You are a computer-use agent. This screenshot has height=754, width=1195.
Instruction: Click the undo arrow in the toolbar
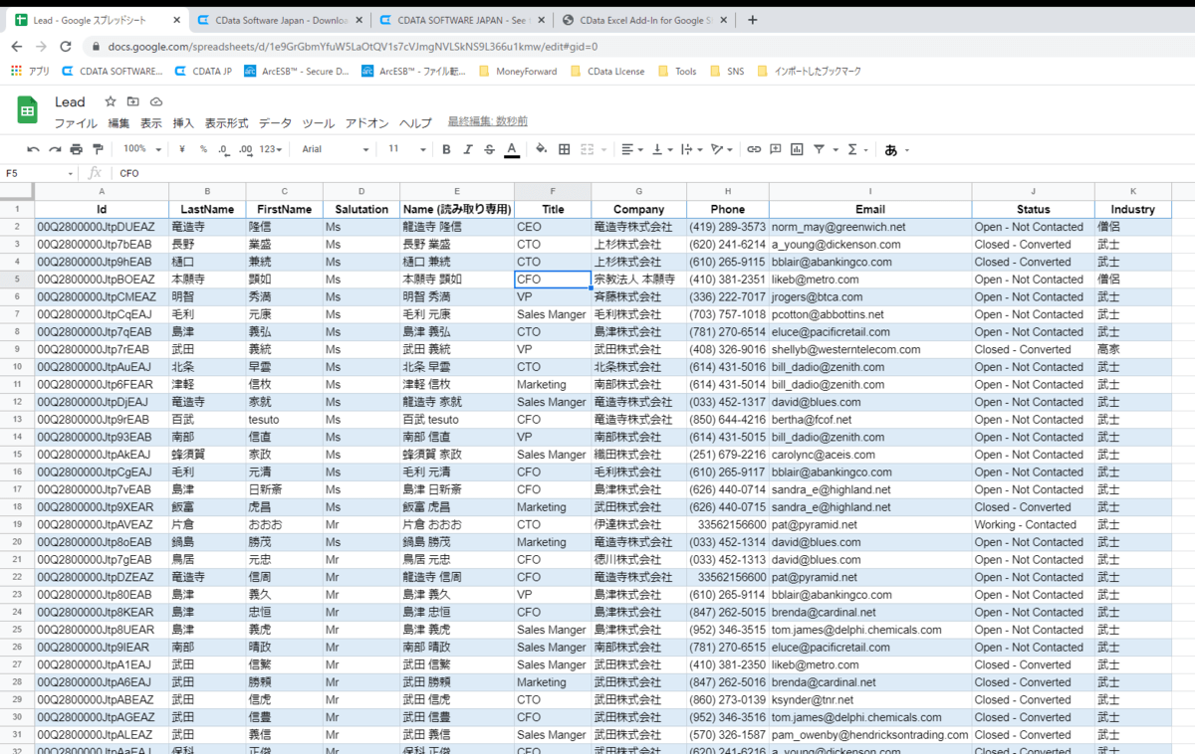33,149
